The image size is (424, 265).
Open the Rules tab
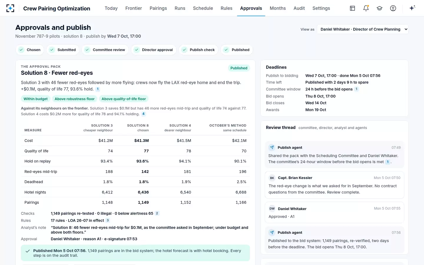pos(226,8)
